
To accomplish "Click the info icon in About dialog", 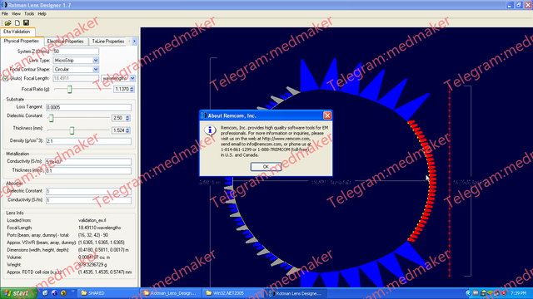I will (x=210, y=130).
